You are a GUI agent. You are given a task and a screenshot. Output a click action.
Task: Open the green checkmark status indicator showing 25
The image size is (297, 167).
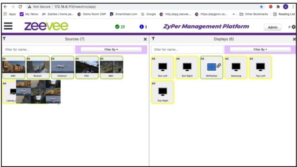pos(120,27)
